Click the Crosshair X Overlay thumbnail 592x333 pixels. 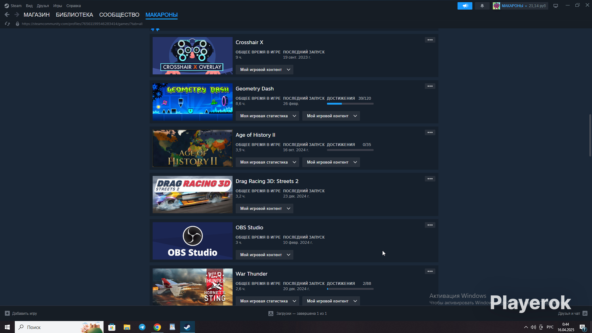pos(192,56)
